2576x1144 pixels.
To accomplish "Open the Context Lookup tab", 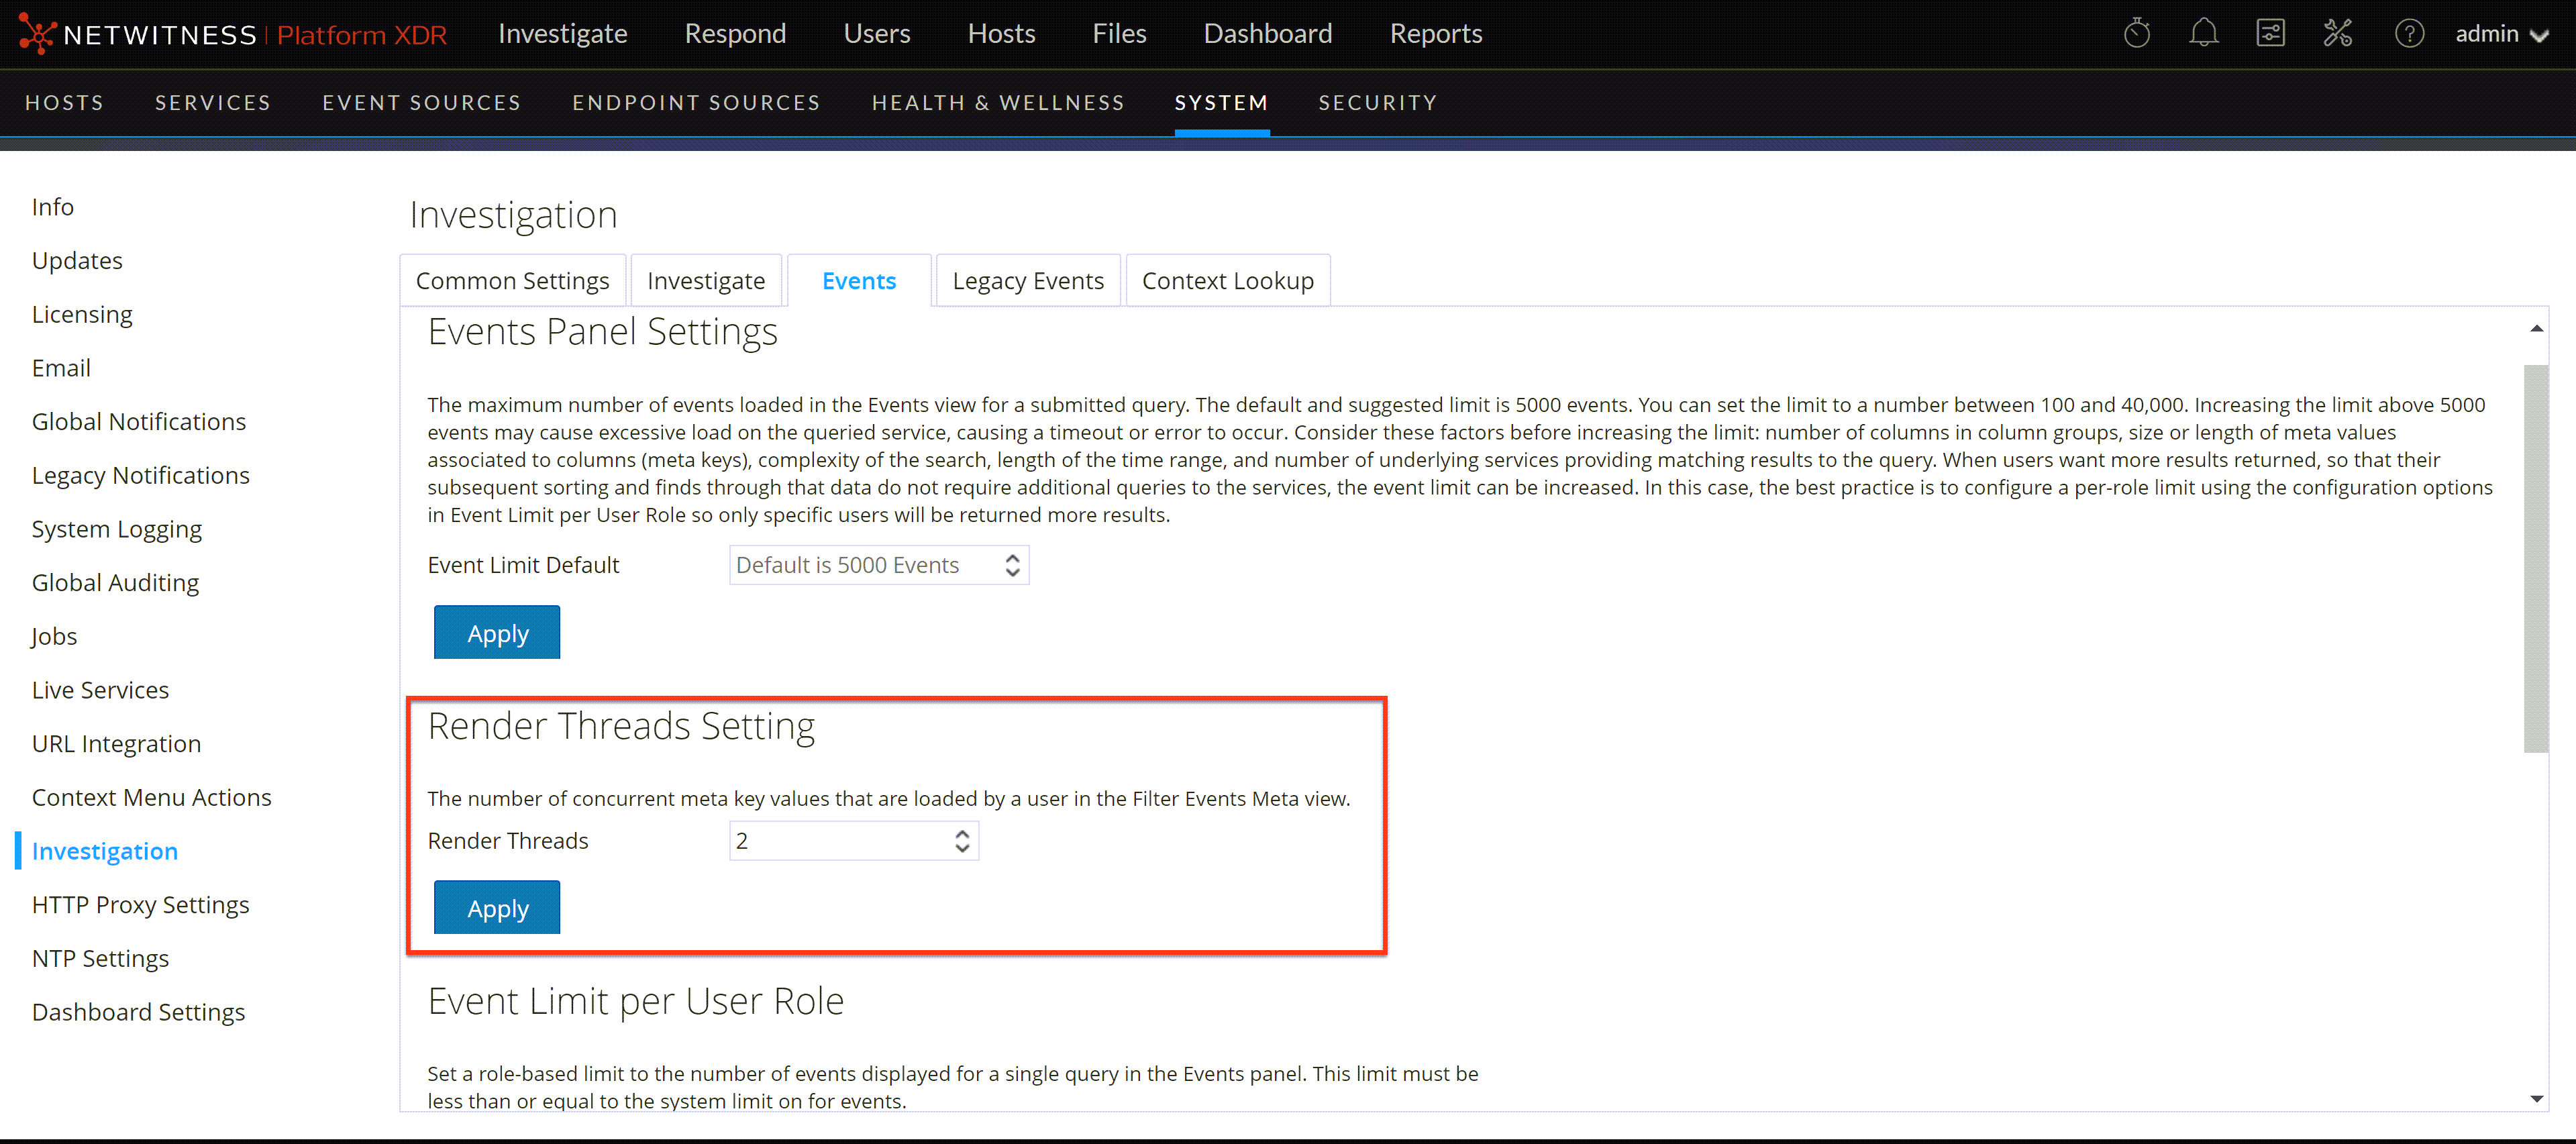I will point(1227,281).
